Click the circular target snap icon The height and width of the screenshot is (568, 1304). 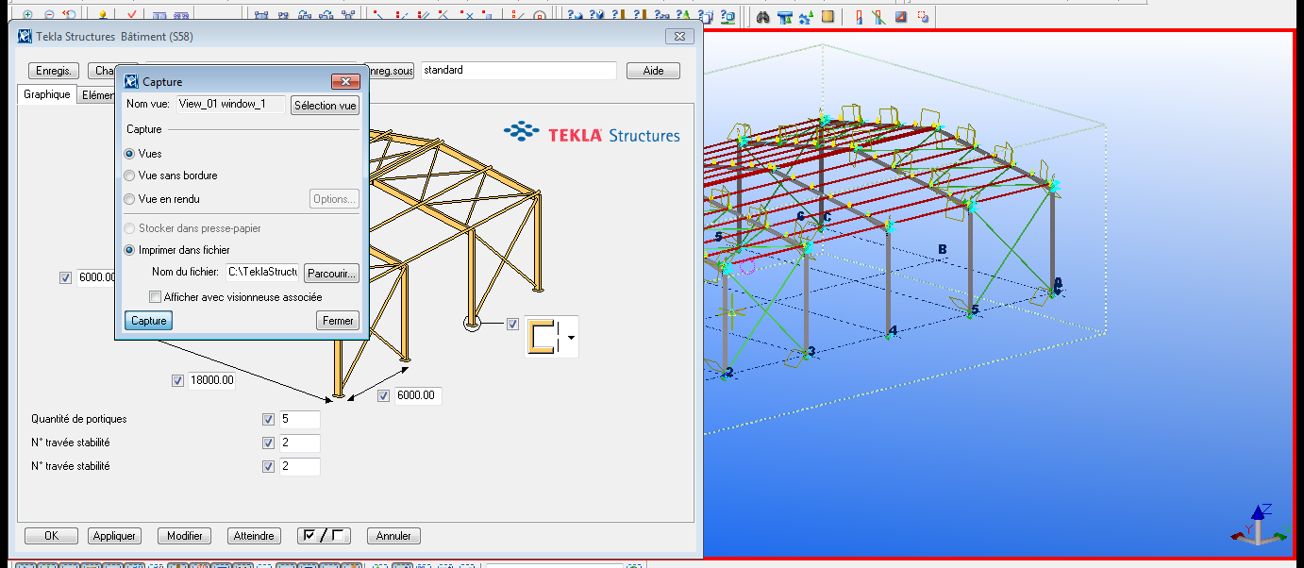(x=539, y=16)
